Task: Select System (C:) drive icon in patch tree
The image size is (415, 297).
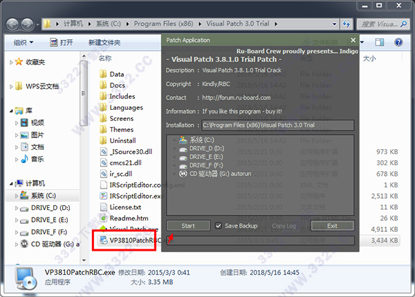Action: [183, 140]
